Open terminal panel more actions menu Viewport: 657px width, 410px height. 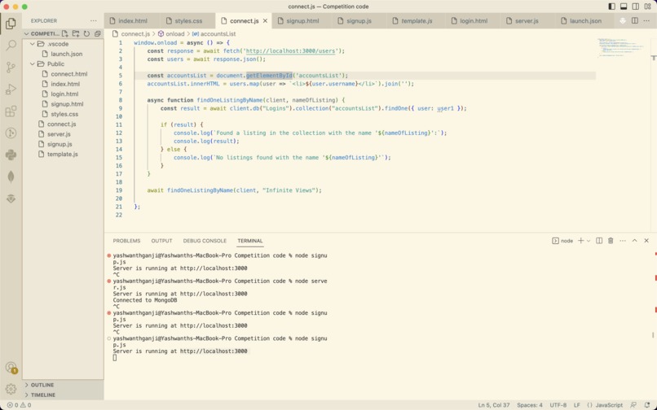click(623, 241)
